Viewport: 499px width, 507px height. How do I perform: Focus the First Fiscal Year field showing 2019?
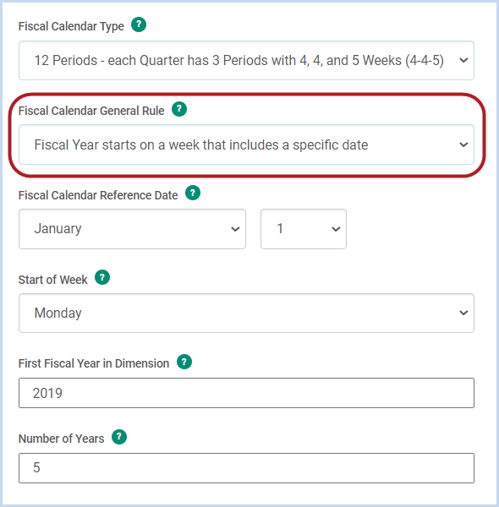pyautogui.click(x=246, y=393)
